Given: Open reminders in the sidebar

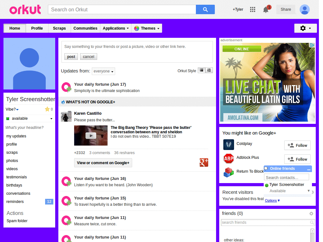Looking at the screenshot, I should click(15, 202).
